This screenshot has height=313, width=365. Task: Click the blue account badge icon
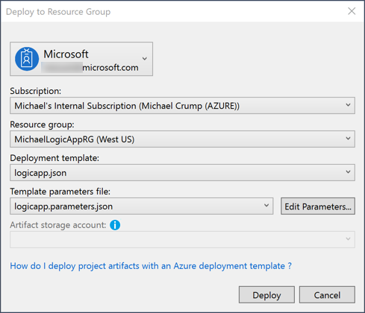[27, 59]
